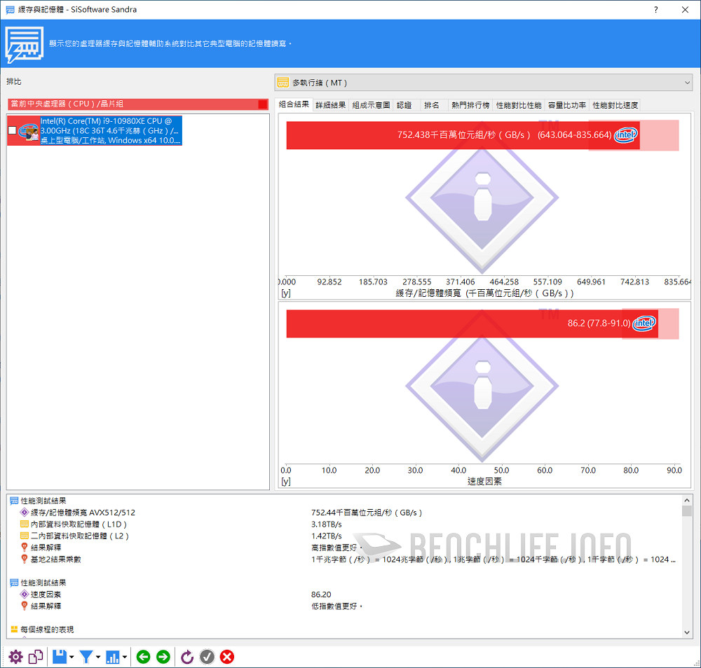Click the copy results icon
Image resolution: width=701 pixels, height=668 pixels.
pos(36,657)
